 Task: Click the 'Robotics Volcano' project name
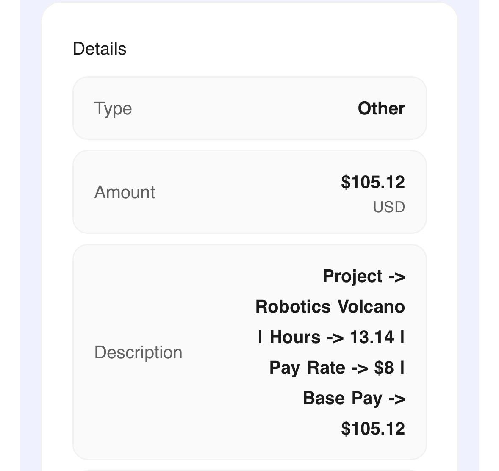[x=330, y=307]
